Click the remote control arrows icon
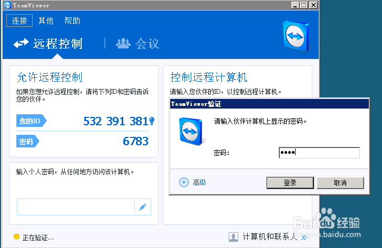Viewport: 382px width, 248px height. [x=21, y=44]
